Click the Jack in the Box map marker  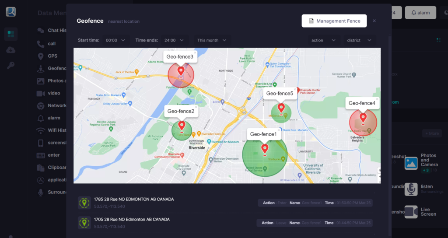coord(137,72)
